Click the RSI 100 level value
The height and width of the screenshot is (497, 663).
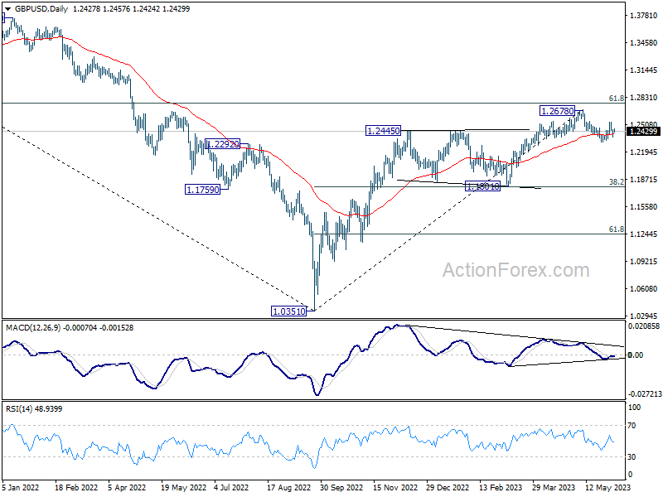[635, 408]
